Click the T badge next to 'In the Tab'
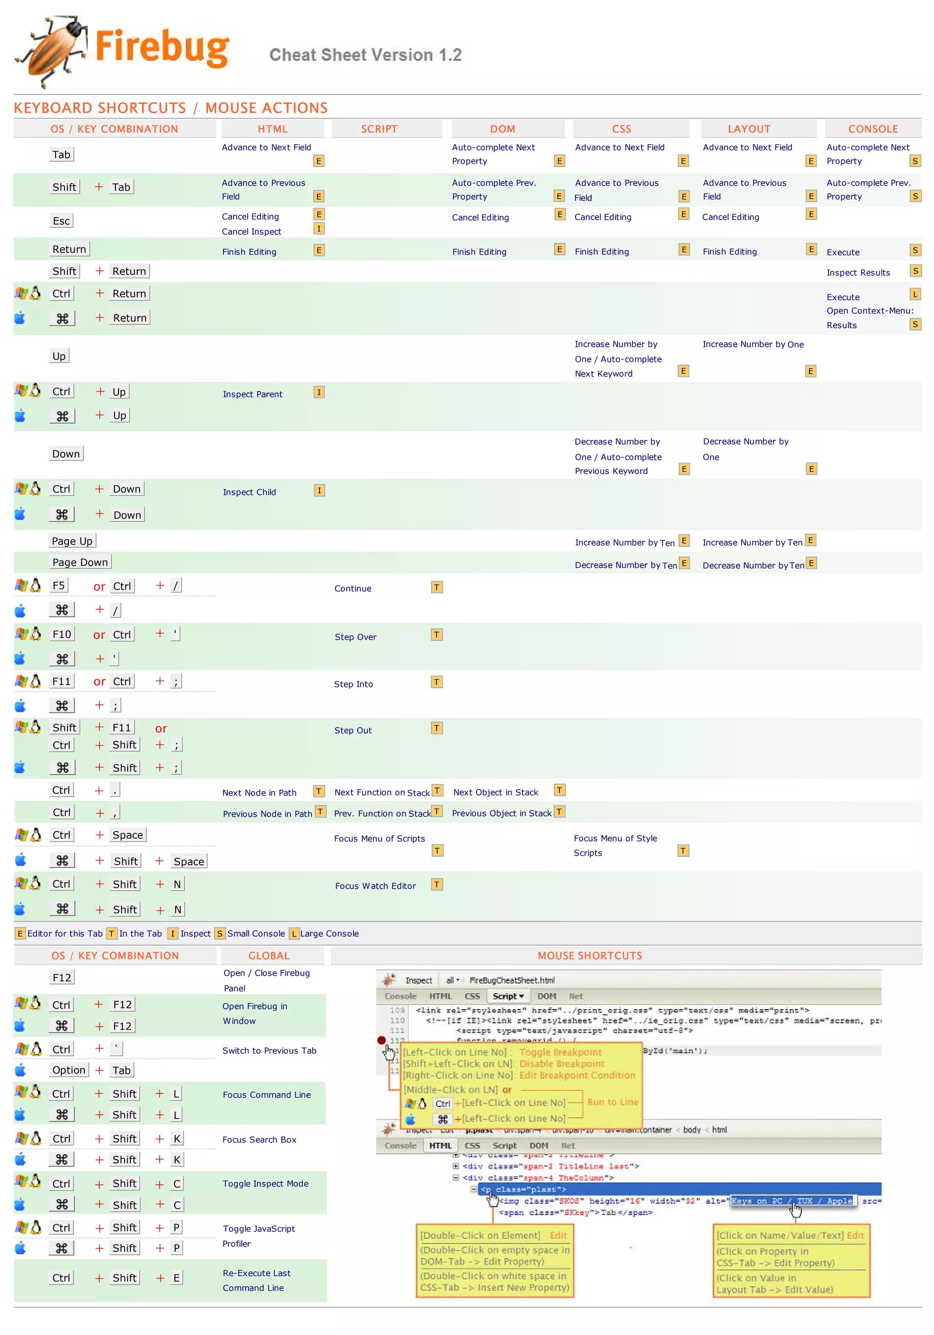Screen dimensions: 934x1335 tap(112, 933)
